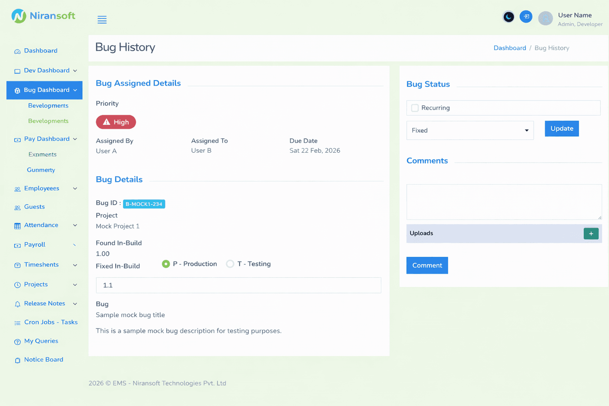Enable the Recurring checkbox

[415, 107]
